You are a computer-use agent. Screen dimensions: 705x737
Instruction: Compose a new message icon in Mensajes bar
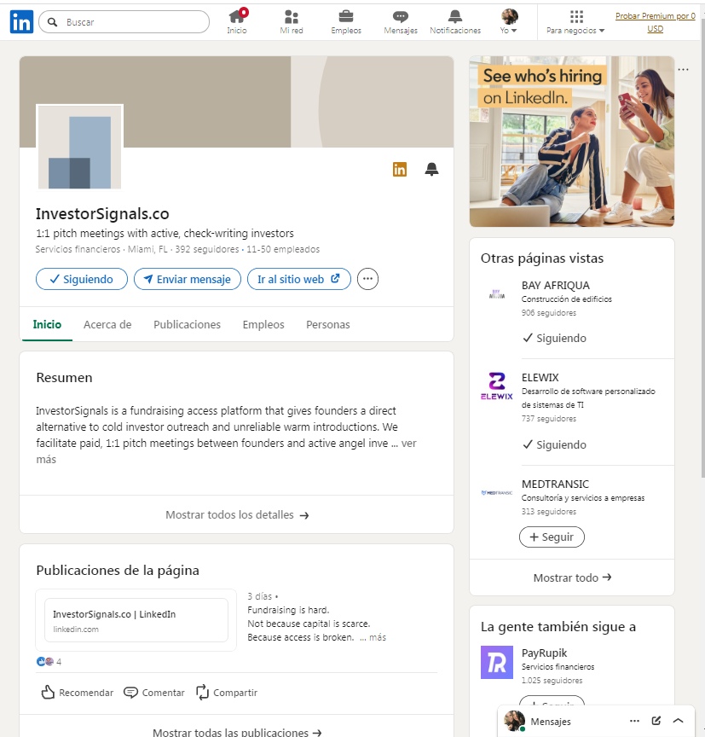pyautogui.click(x=656, y=721)
